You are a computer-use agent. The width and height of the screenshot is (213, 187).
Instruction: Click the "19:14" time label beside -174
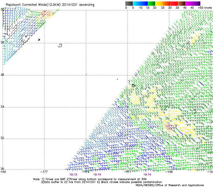[97, 175]
